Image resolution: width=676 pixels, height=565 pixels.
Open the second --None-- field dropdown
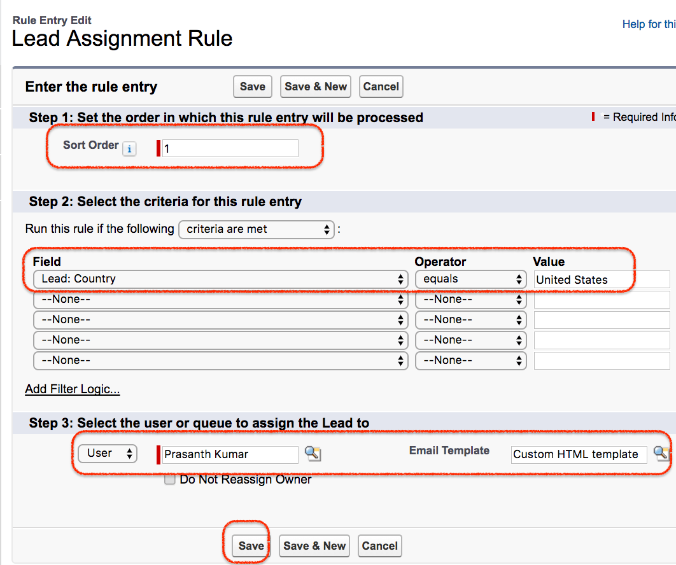pos(220,299)
